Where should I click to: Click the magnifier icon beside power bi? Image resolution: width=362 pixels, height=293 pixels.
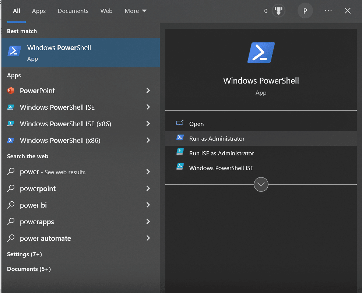(x=11, y=205)
